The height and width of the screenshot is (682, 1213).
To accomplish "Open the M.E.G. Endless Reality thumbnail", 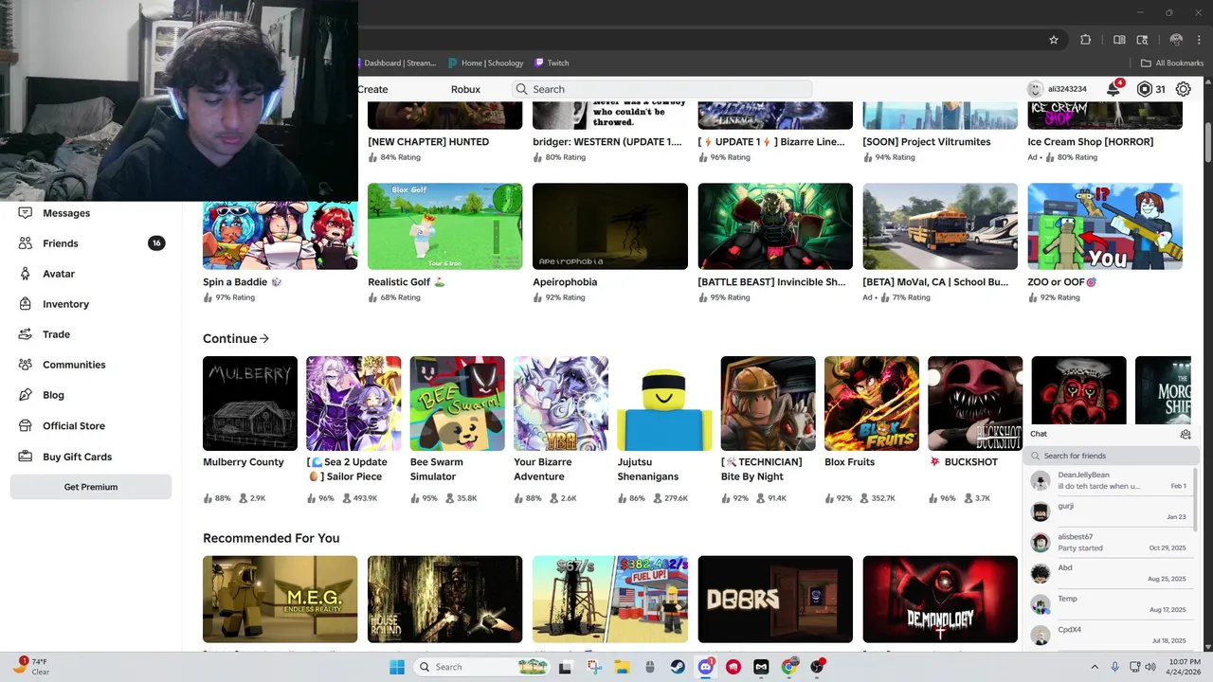I will tap(281, 599).
